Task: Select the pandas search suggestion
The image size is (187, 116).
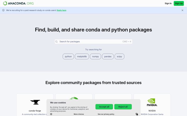Action: [x=108, y=56]
